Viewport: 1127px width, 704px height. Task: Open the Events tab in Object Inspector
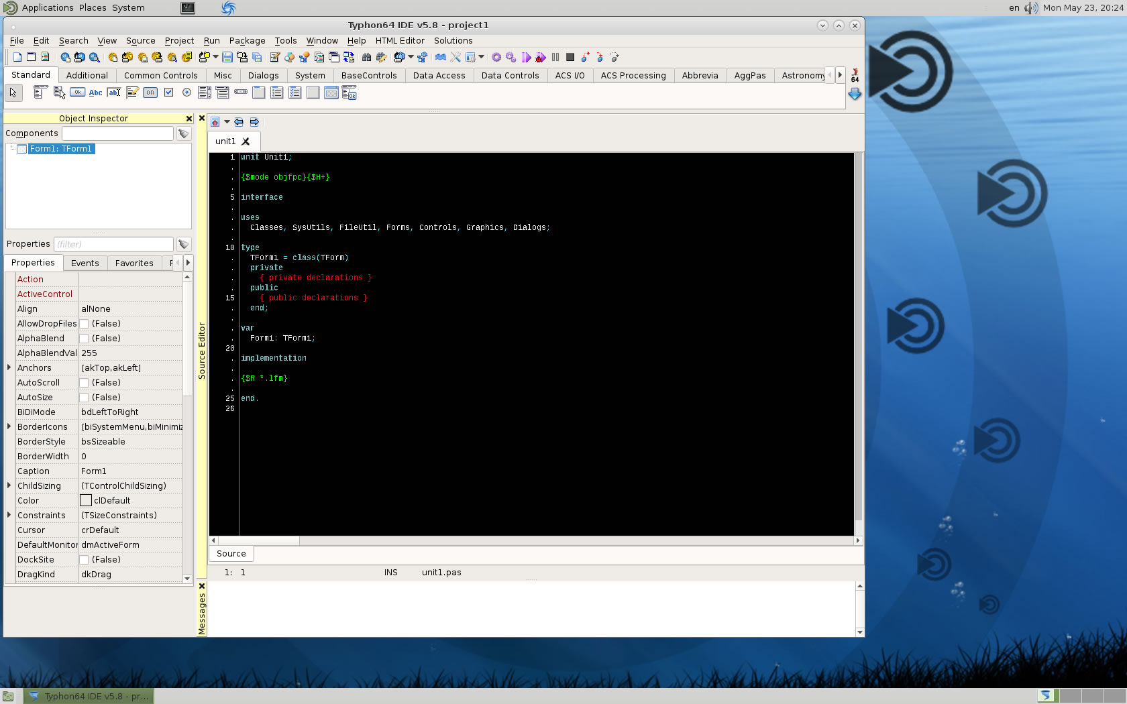[x=85, y=263]
